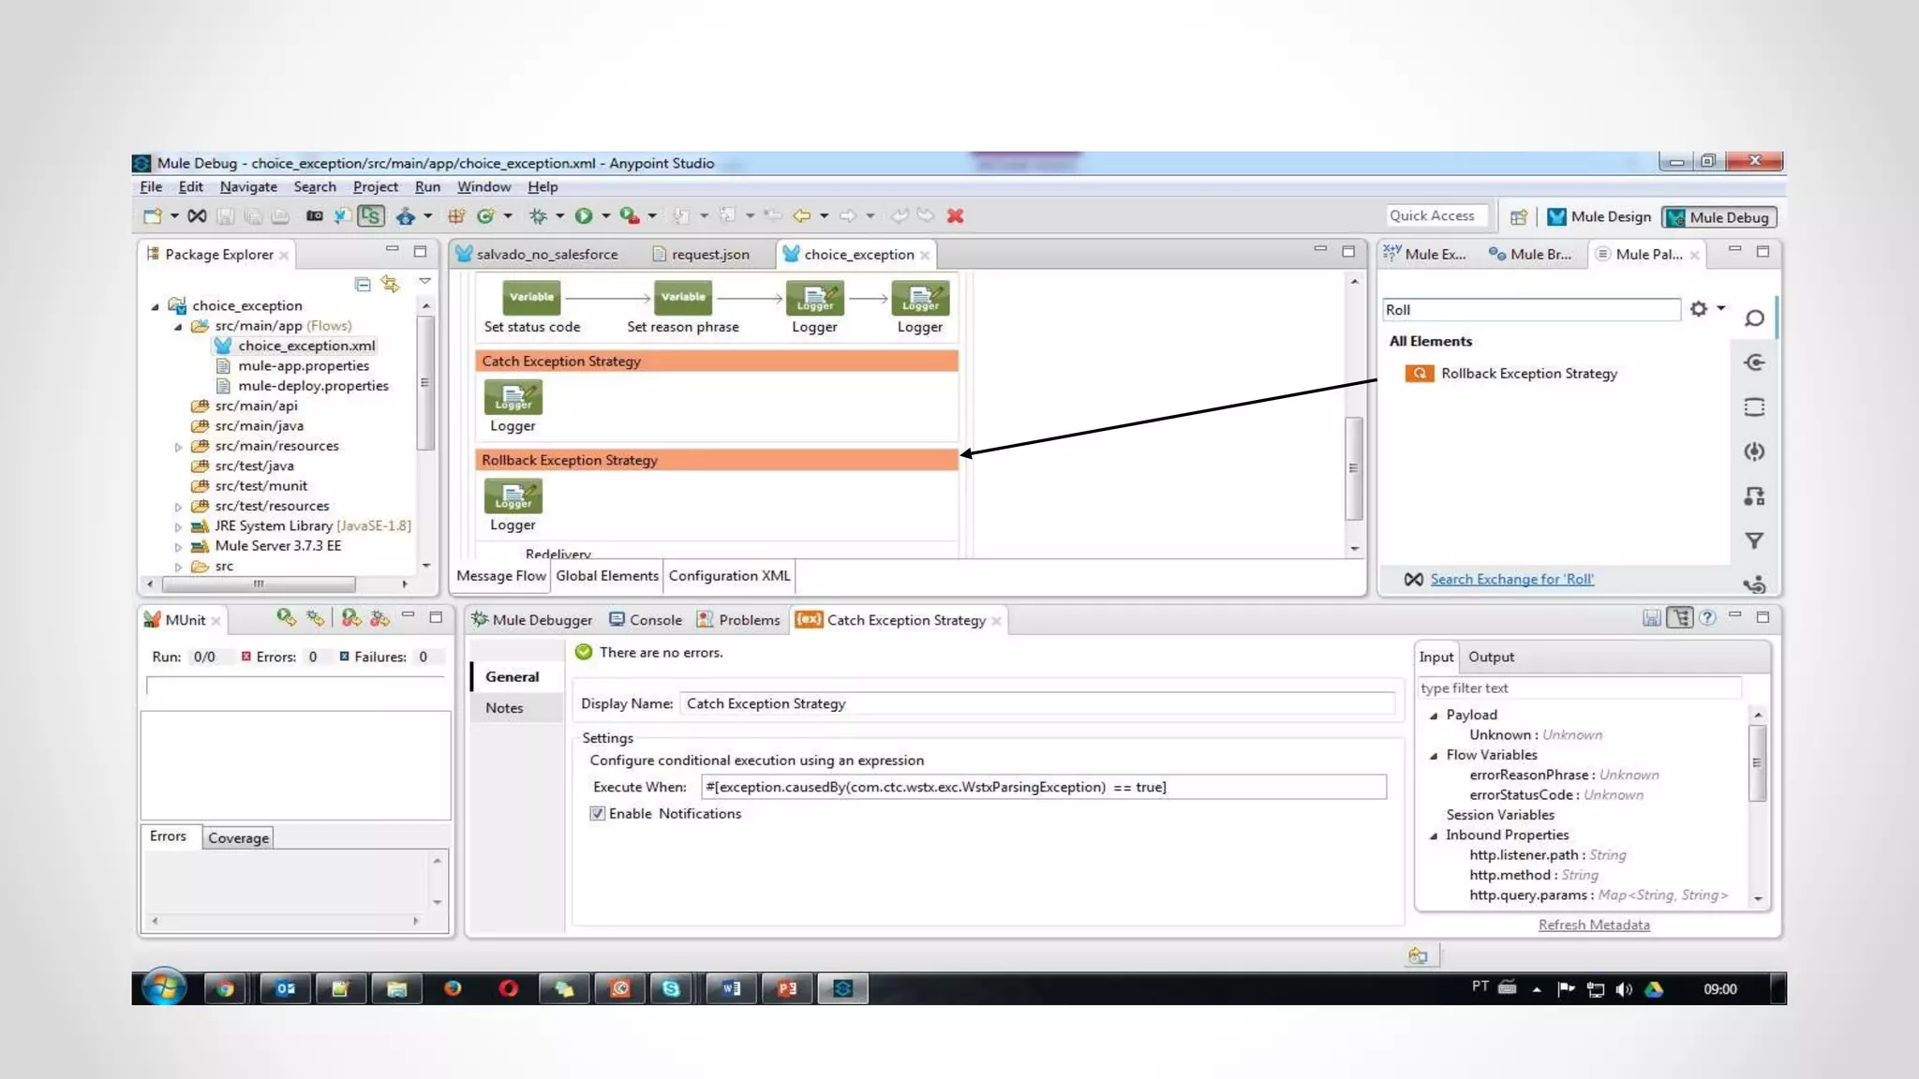Switch to the Mule Debug perspective
This screenshot has width=1919, height=1079.
(1718, 217)
